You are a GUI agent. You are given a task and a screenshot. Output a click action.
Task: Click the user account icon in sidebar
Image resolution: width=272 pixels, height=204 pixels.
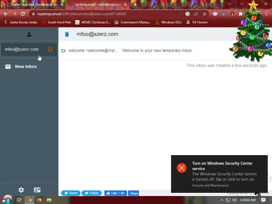pos(29,34)
